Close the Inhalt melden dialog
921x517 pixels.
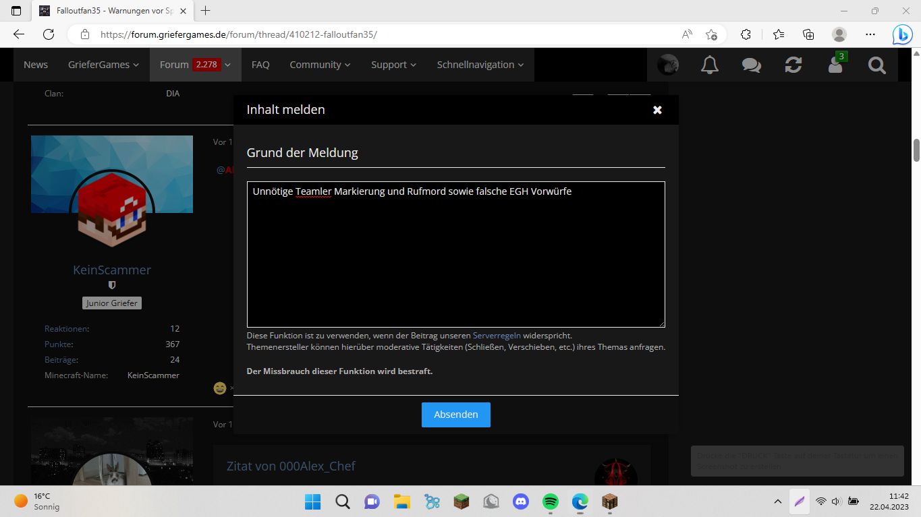[x=657, y=110]
